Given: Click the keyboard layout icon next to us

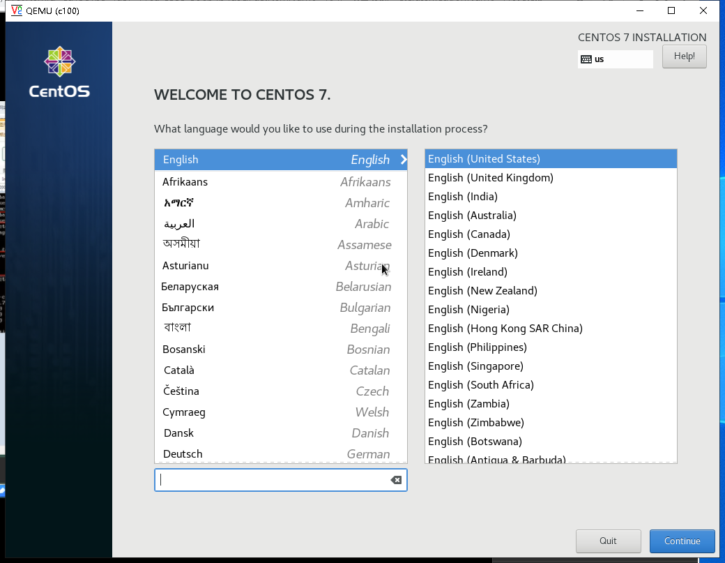Looking at the screenshot, I should coord(586,59).
